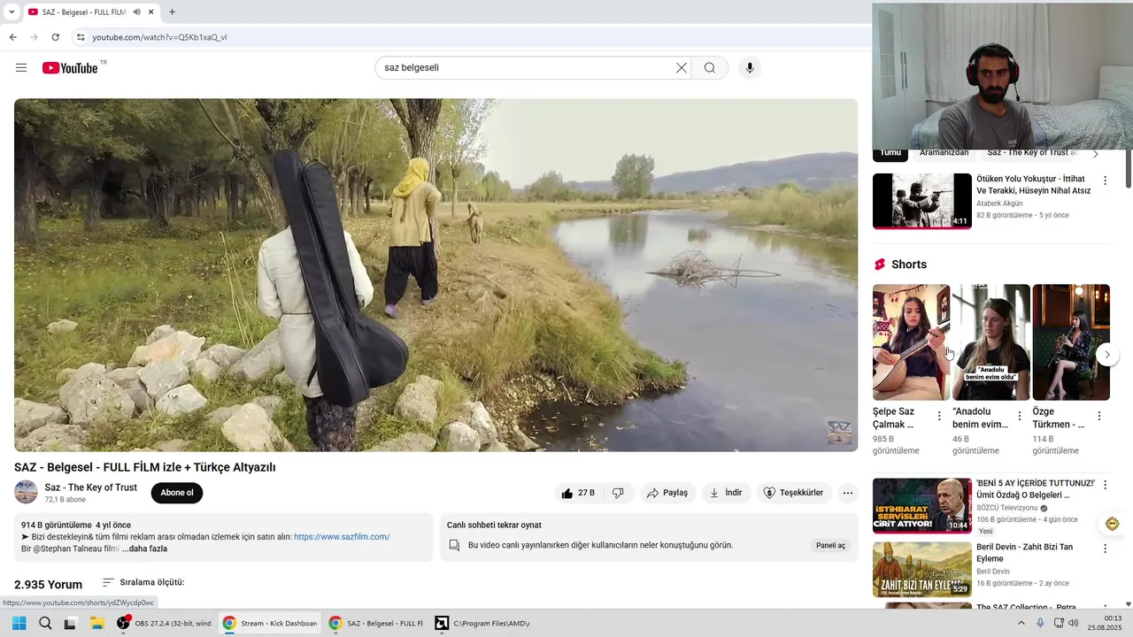Open the Windows Start menu

[x=19, y=623]
